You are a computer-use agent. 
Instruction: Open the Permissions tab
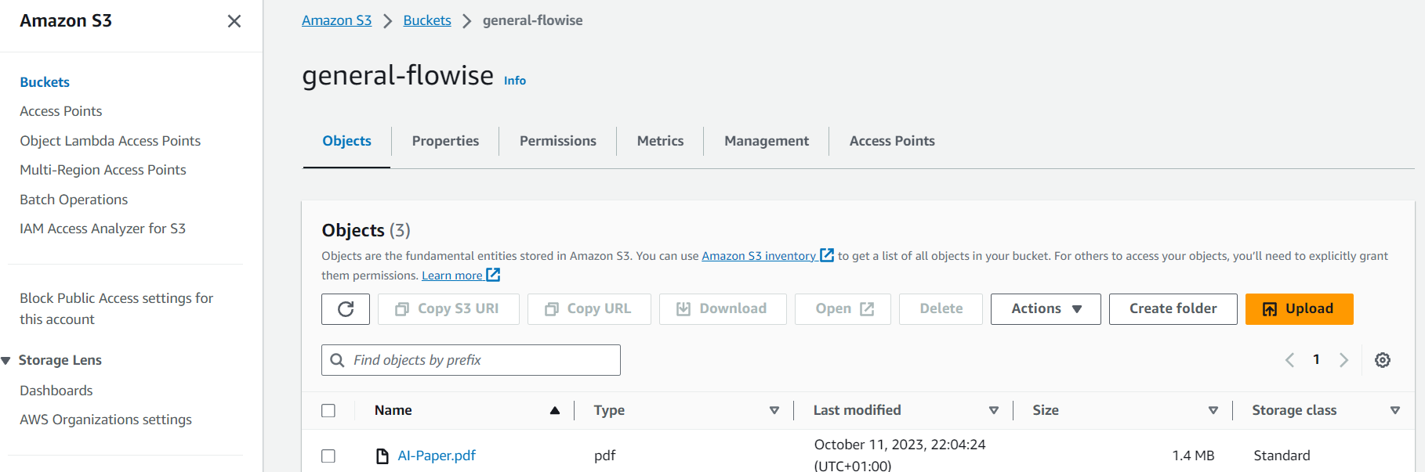tap(557, 141)
